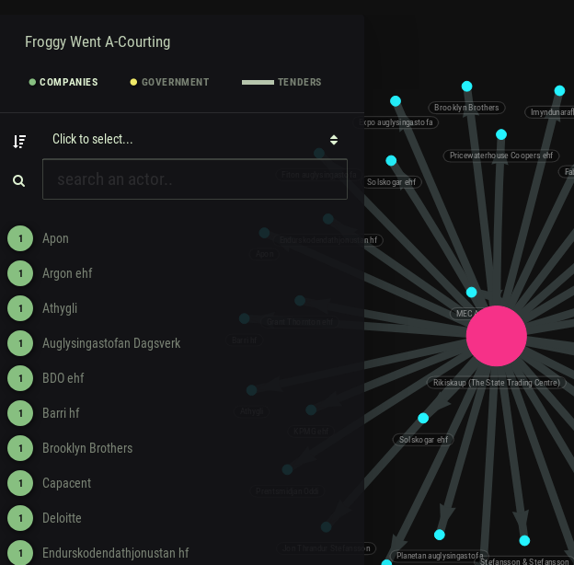Click the Expo auglysingastofa graph label
This screenshot has height=565, width=574.
(x=396, y=122)
